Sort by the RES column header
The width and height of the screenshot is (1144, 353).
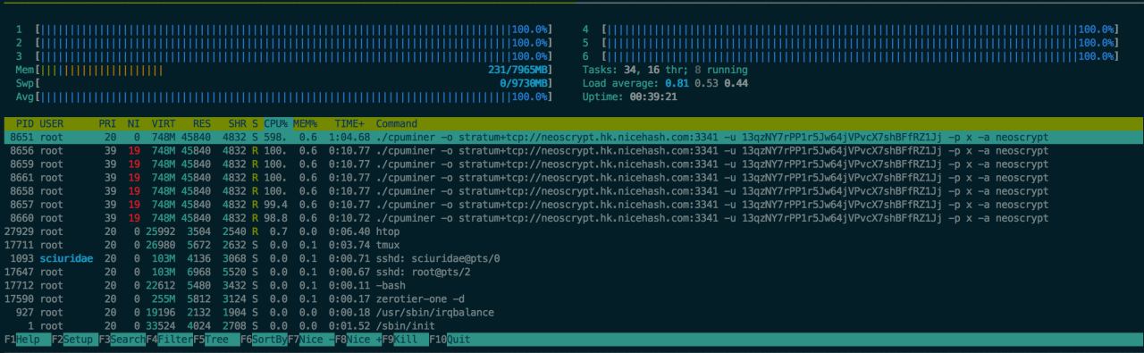click(x=202, y=123)
